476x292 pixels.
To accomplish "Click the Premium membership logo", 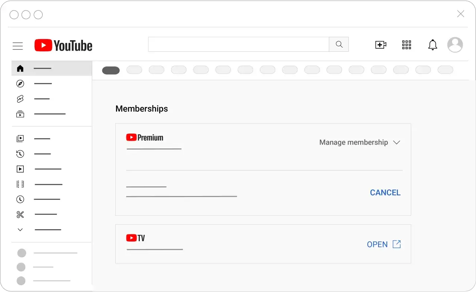I will click(144, 137).
